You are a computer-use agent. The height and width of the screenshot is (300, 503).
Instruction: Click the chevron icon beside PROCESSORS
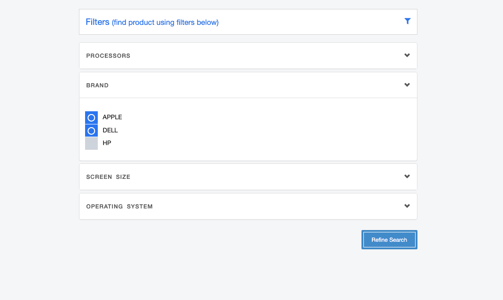[x=407, y=55]
